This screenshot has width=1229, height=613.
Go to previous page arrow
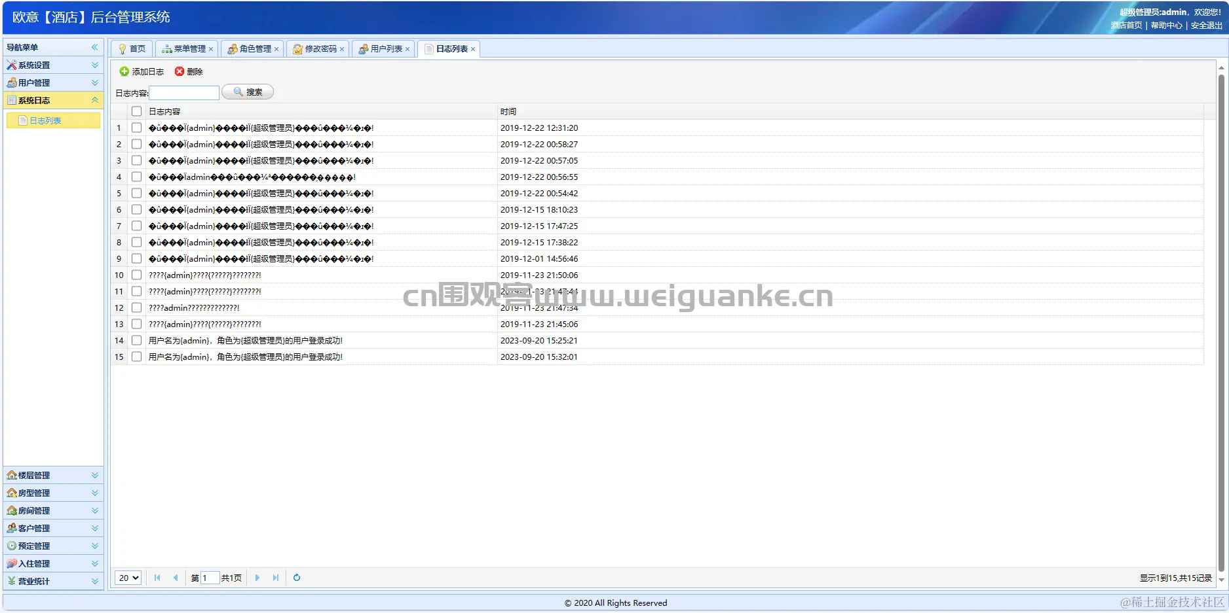(176, 578)
